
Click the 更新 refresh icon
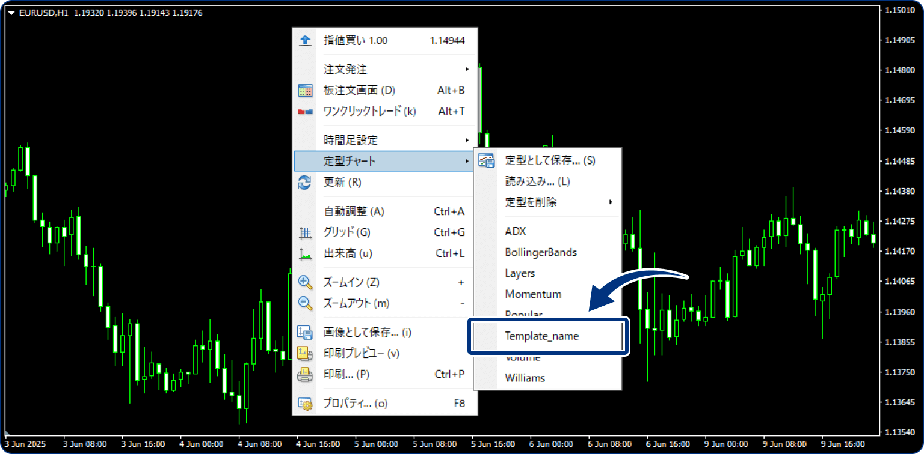pos(305,183)
